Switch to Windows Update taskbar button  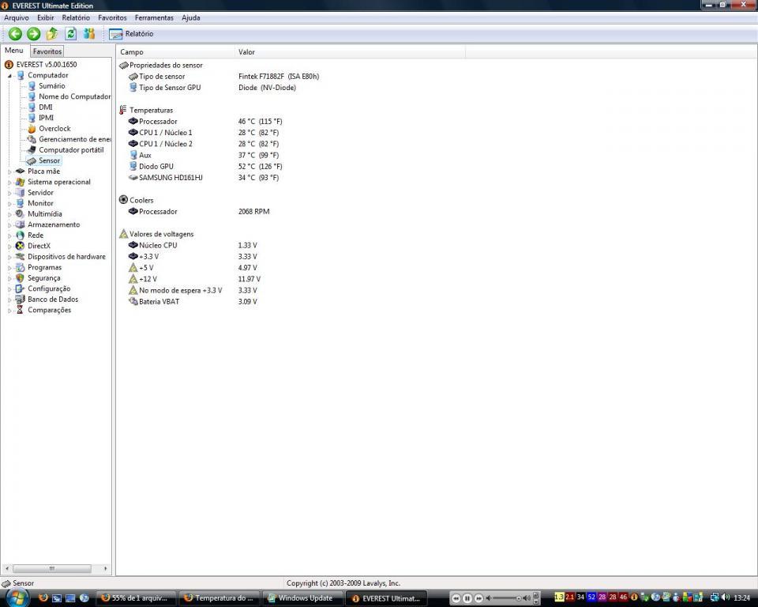[x=302, y=598]
